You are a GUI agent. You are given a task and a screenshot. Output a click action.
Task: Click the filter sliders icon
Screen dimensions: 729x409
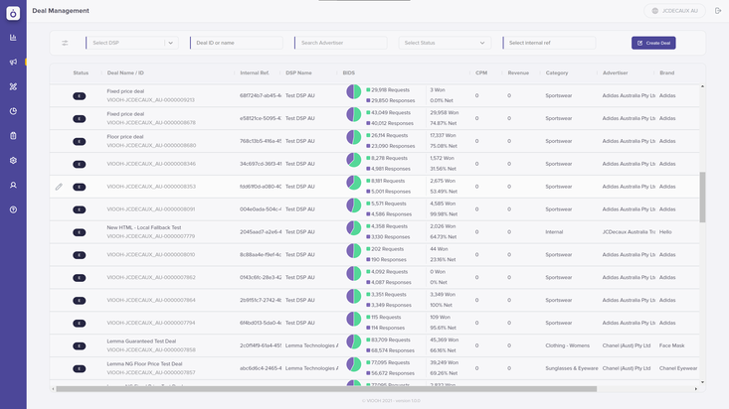65,43
